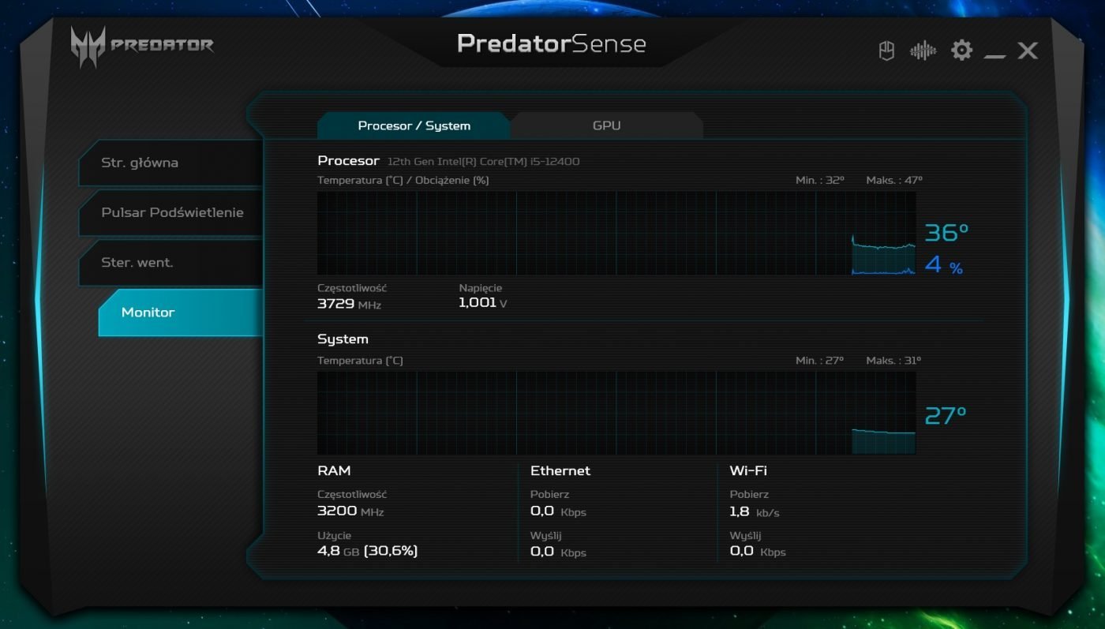Image resolution: width=1105 pixels, height=629 pixels.
Task: Click the Wi-Fi 1,8 kb/s download value
Action: [755, 511]
